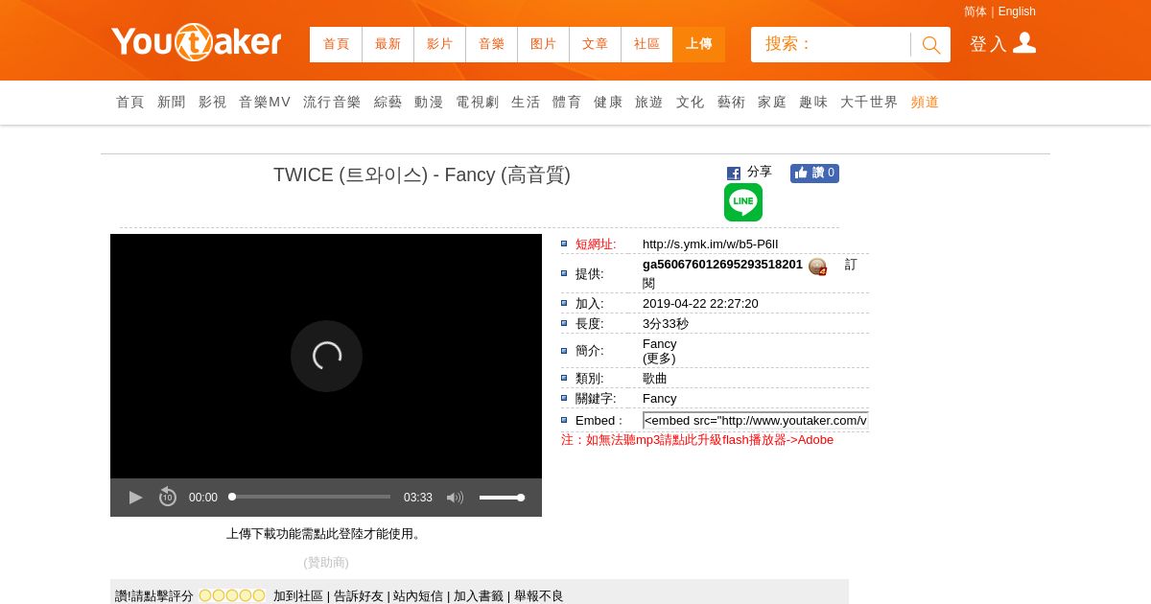The image size is (1151, 604).
Task: Open the 大千世界 category
Action: [869, 102]
